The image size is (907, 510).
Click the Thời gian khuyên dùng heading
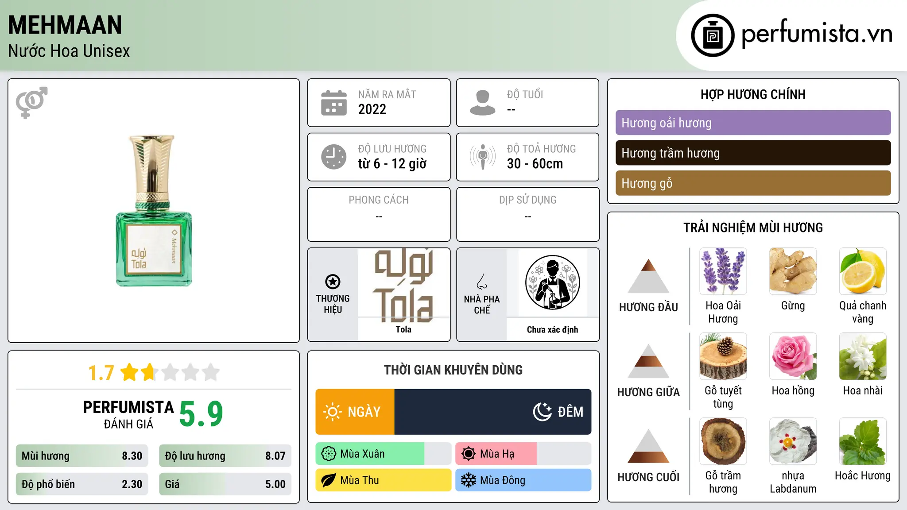[x=453, y=370]
